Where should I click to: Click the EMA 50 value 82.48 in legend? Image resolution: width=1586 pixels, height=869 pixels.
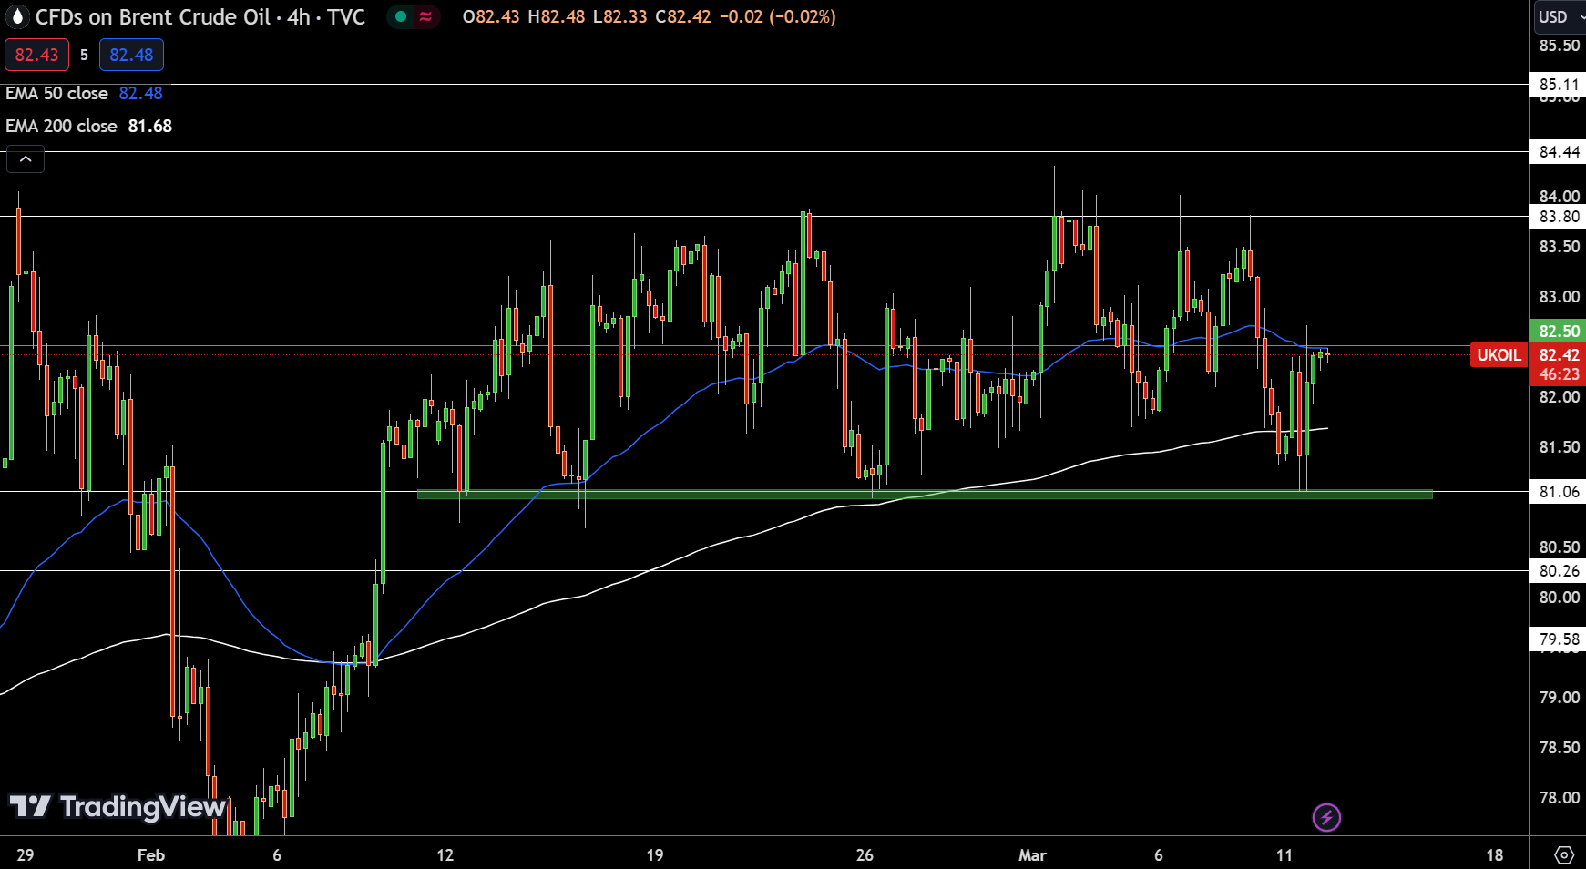click(140, 94)
